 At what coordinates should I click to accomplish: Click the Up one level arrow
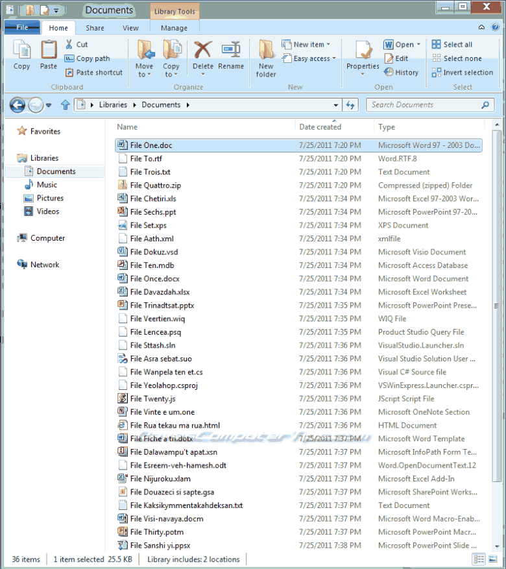pyautogui.click(x=66, y=105)
